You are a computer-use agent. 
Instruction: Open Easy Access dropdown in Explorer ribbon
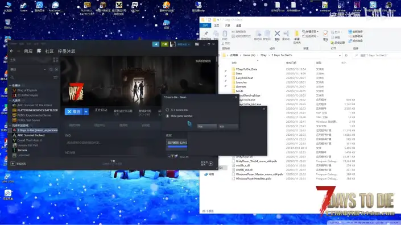point(310,36)
